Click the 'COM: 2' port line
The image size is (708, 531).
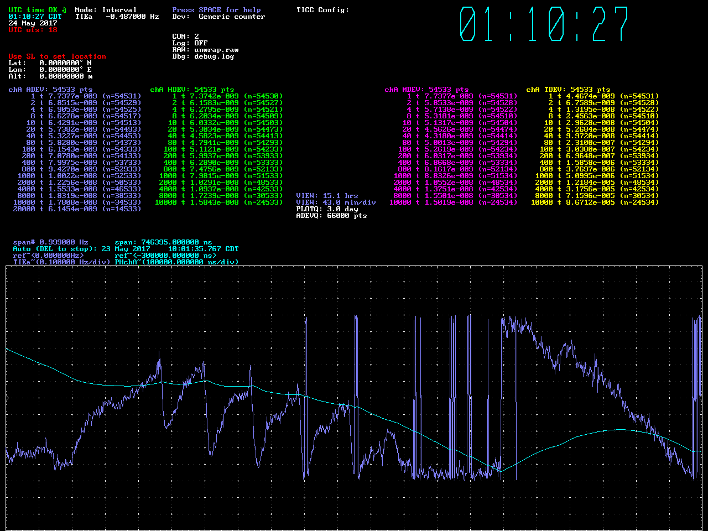[x=185, y=37]
